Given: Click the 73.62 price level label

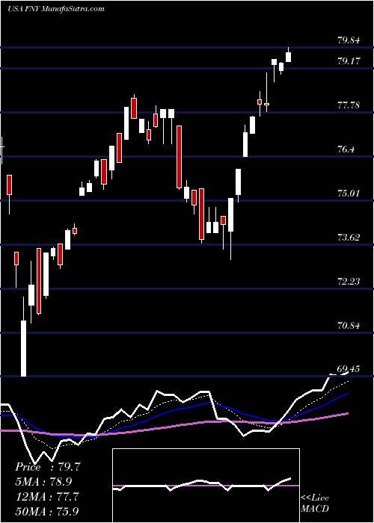Looking at the screenshot, I should pos(349,238).
